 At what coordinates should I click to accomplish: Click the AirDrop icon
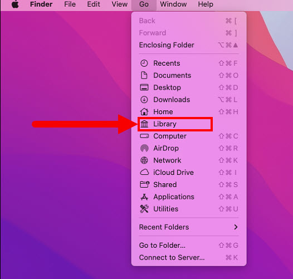click(x=144, y=148)
